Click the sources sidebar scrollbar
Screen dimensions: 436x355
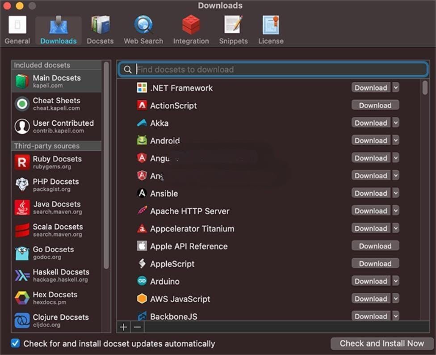[x=106, y=165]
